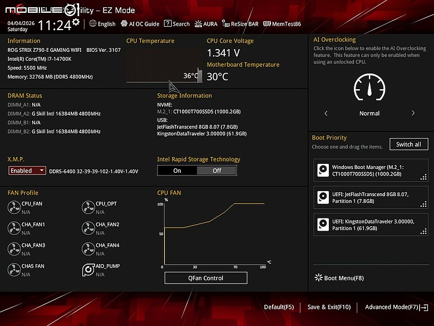The image size is (434, 326).
Task: Click DIMM_B2 G Skill memory entry
Action: pyautogui.click(x=54, y=132)
